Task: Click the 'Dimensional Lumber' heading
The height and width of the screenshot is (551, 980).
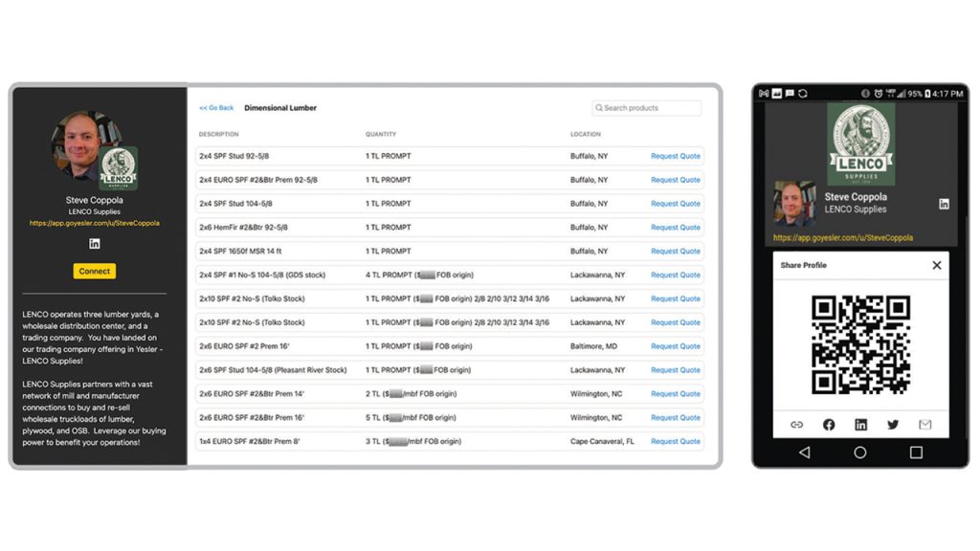Action: pos(280,108)
